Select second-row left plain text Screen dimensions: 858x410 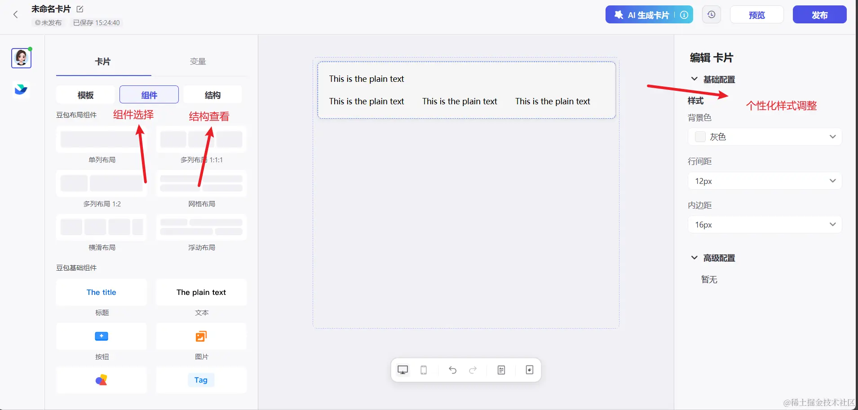(x=367, y=101)
